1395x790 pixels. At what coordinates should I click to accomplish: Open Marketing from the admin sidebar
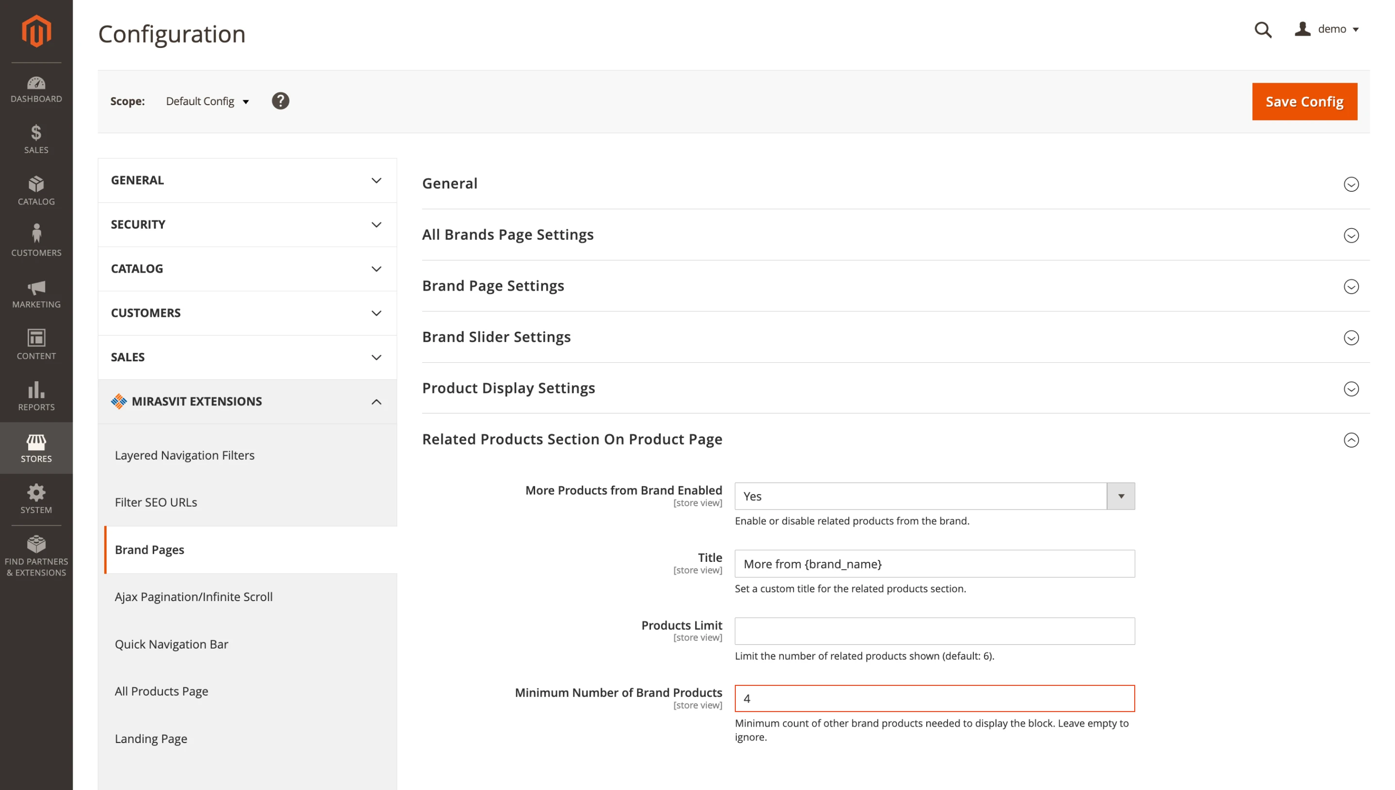[x=36, y=294]
